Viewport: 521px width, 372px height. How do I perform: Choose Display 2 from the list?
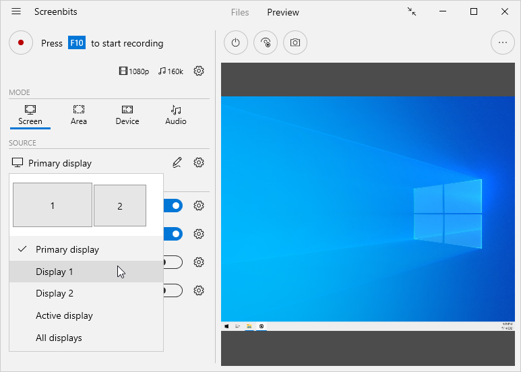point(86,294)
